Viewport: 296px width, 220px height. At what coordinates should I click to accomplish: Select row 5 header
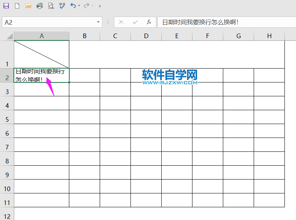click(7, 117)
